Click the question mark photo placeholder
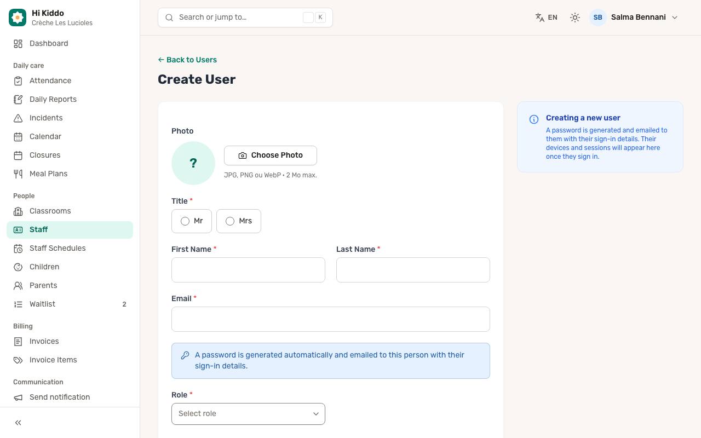This screenshot has width=701, height=438. click(x=193, y=163)
